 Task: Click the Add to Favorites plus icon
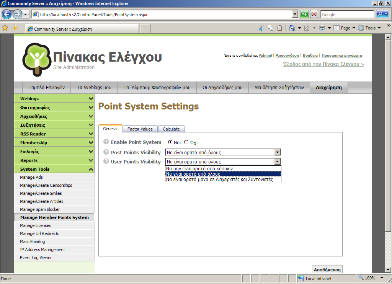coord(15,28)
